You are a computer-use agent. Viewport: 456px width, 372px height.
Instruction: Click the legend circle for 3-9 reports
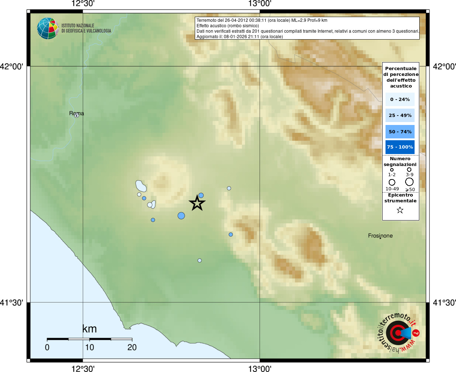(x=409, y=170)
